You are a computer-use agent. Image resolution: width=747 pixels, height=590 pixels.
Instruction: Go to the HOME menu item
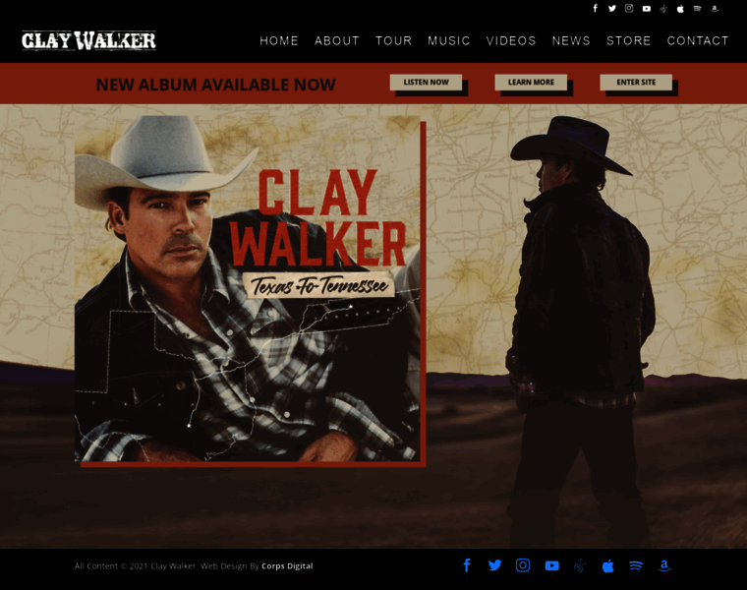(279, 41)
